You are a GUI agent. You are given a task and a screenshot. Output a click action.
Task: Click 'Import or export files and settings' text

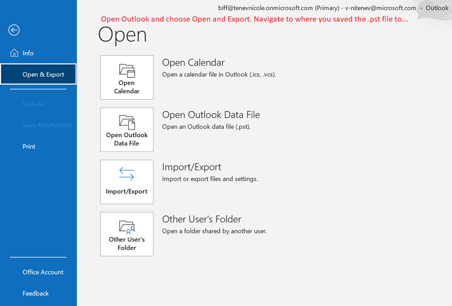(x=210, y=179)
